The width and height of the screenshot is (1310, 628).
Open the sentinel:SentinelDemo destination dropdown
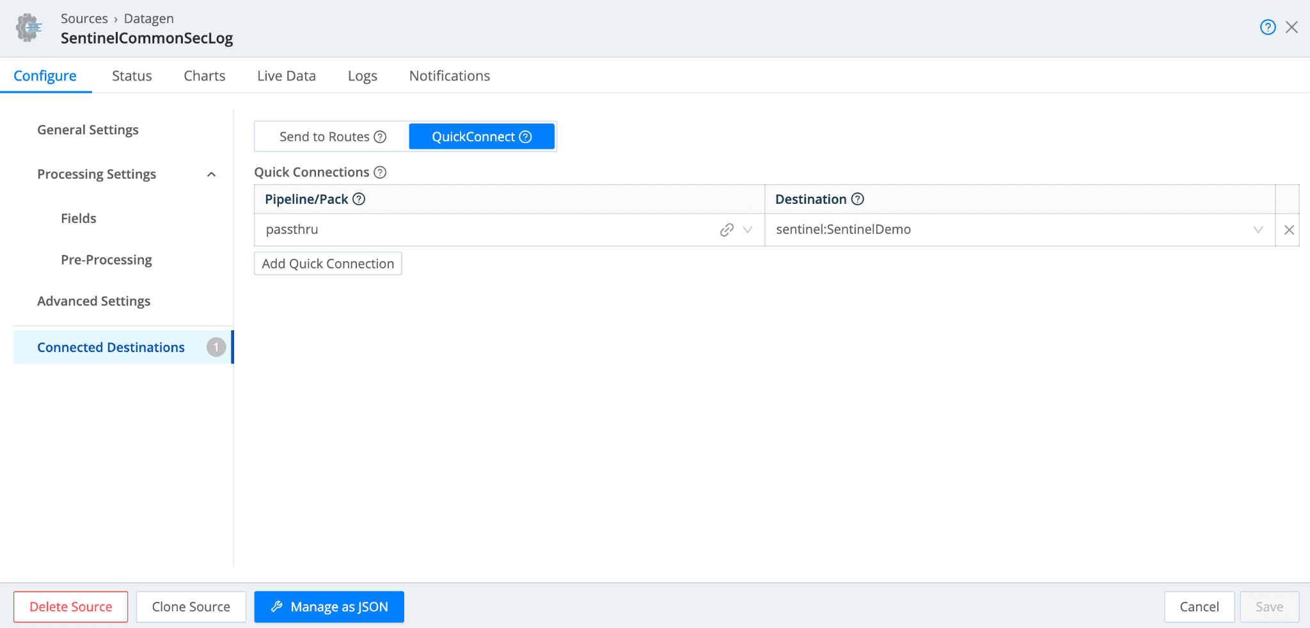click(1258, 230)
